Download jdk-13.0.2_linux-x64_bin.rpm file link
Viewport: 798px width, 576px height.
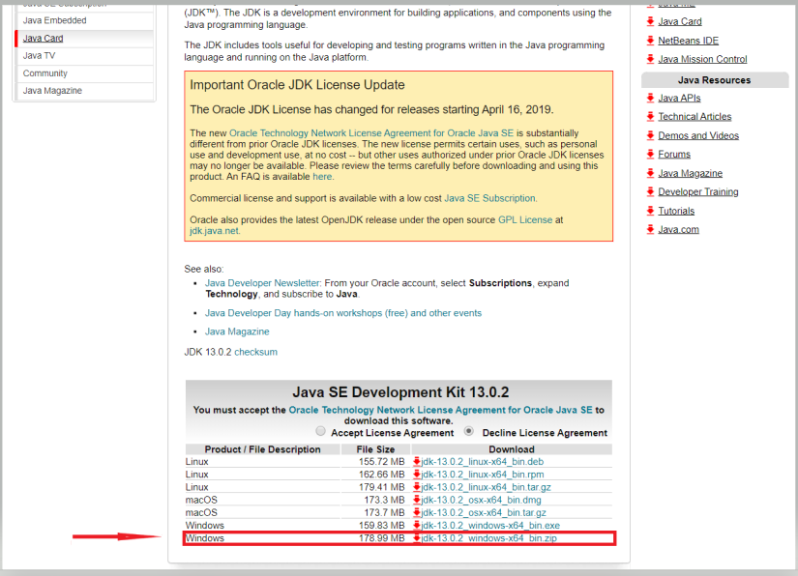483,475
